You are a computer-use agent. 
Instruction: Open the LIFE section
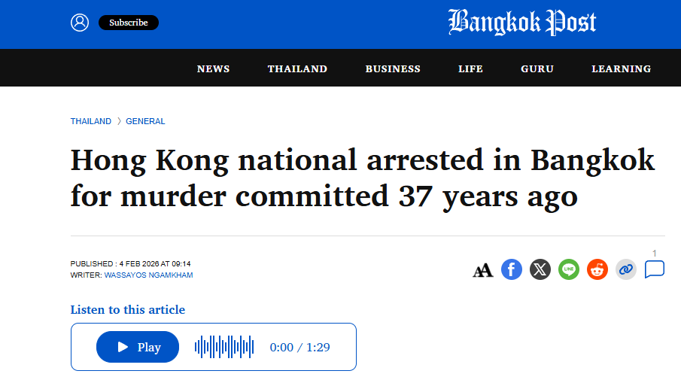(x=470, y=68)
